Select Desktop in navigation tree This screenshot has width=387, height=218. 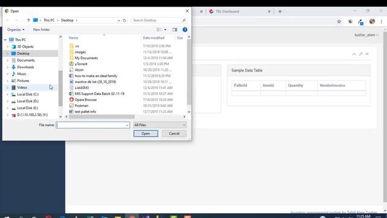23,53
